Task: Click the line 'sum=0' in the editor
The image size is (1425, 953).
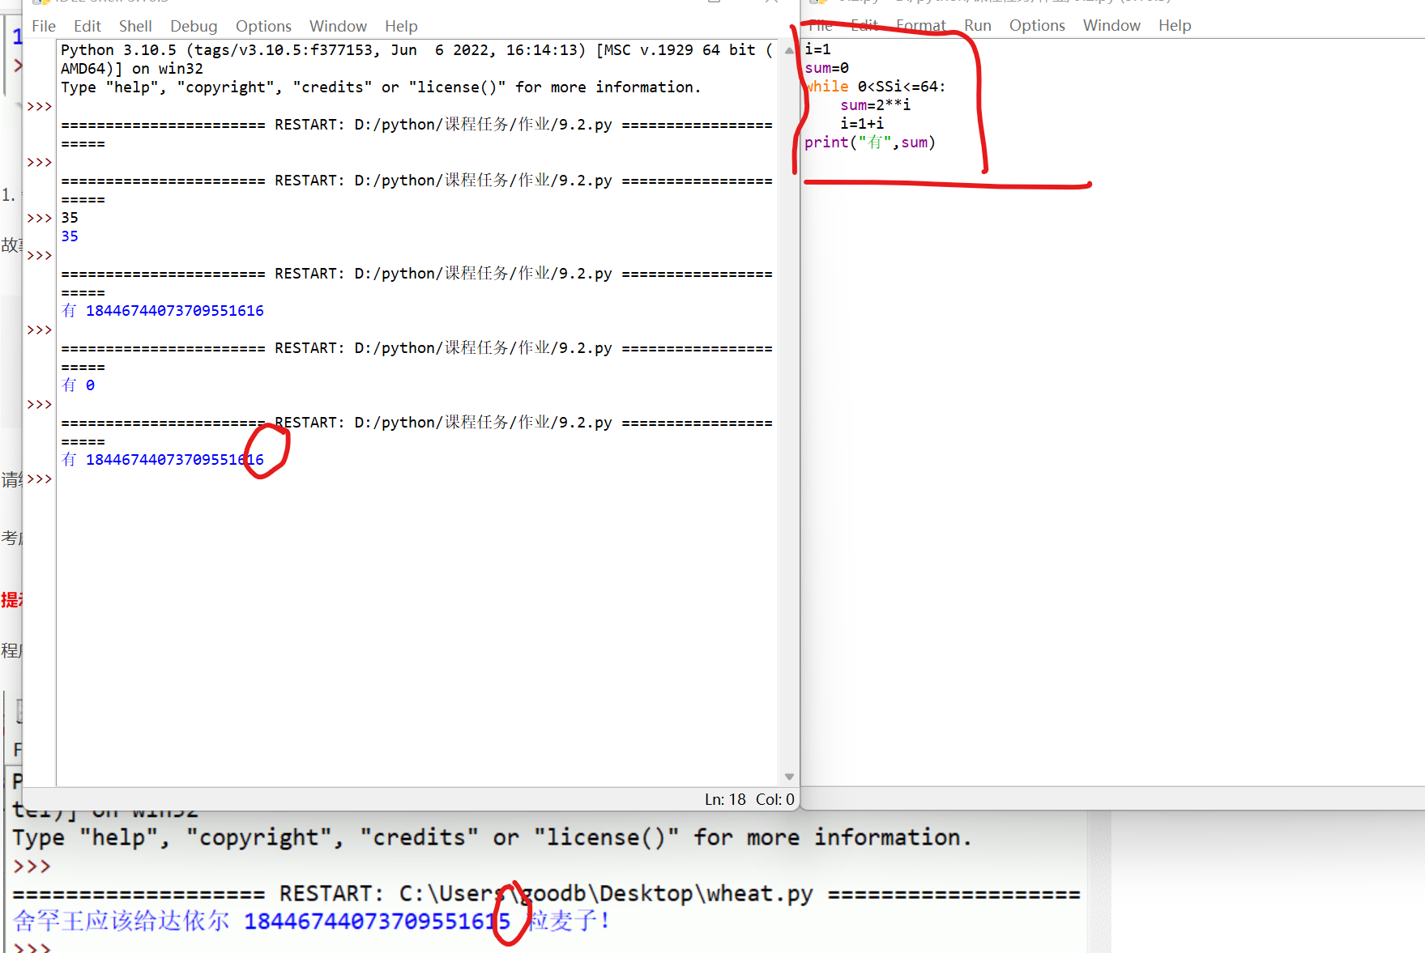Action: [826, 68]
